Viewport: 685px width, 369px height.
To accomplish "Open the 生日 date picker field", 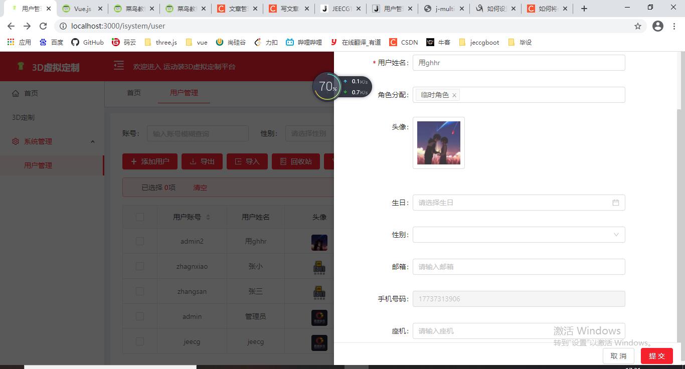I will 519,203.
